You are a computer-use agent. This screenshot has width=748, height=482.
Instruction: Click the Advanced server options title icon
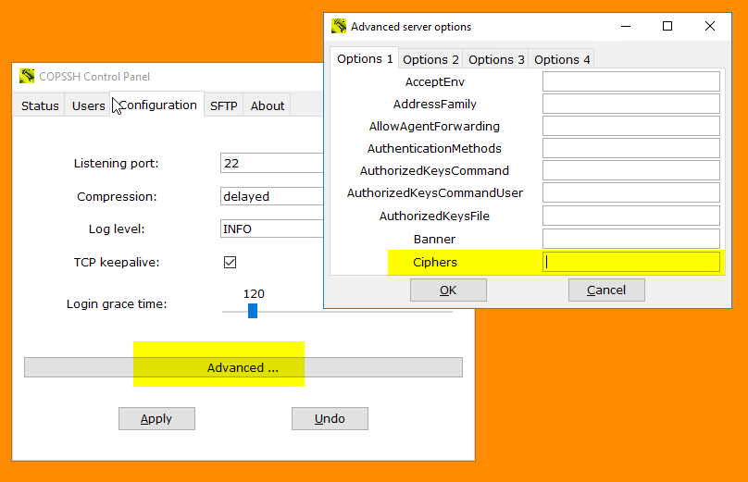tap(339, 26)
